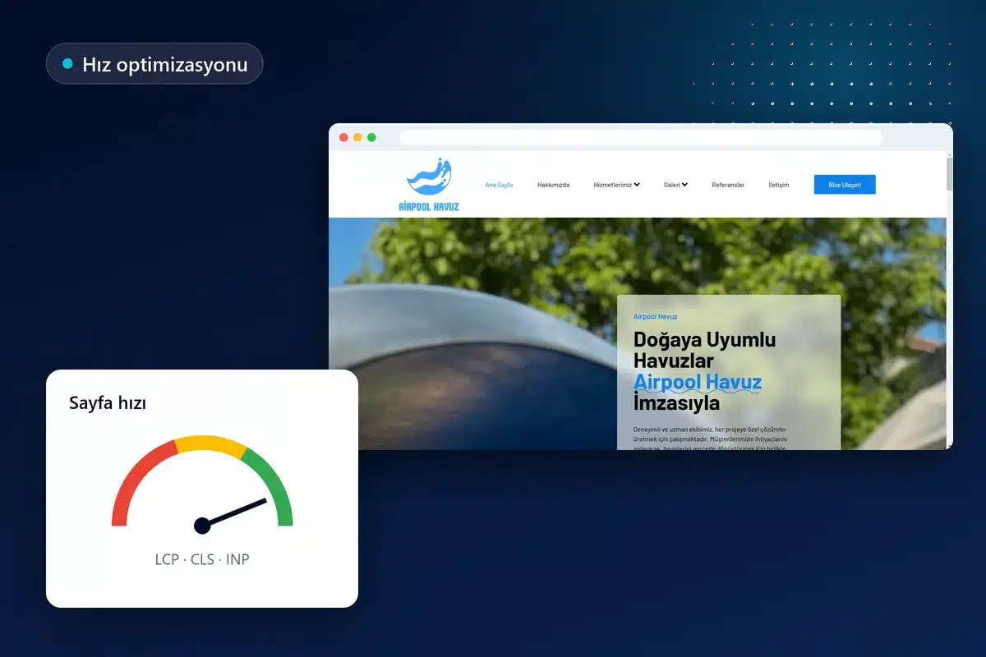Click the LCP · CLS · INP label

coord(202,559)
